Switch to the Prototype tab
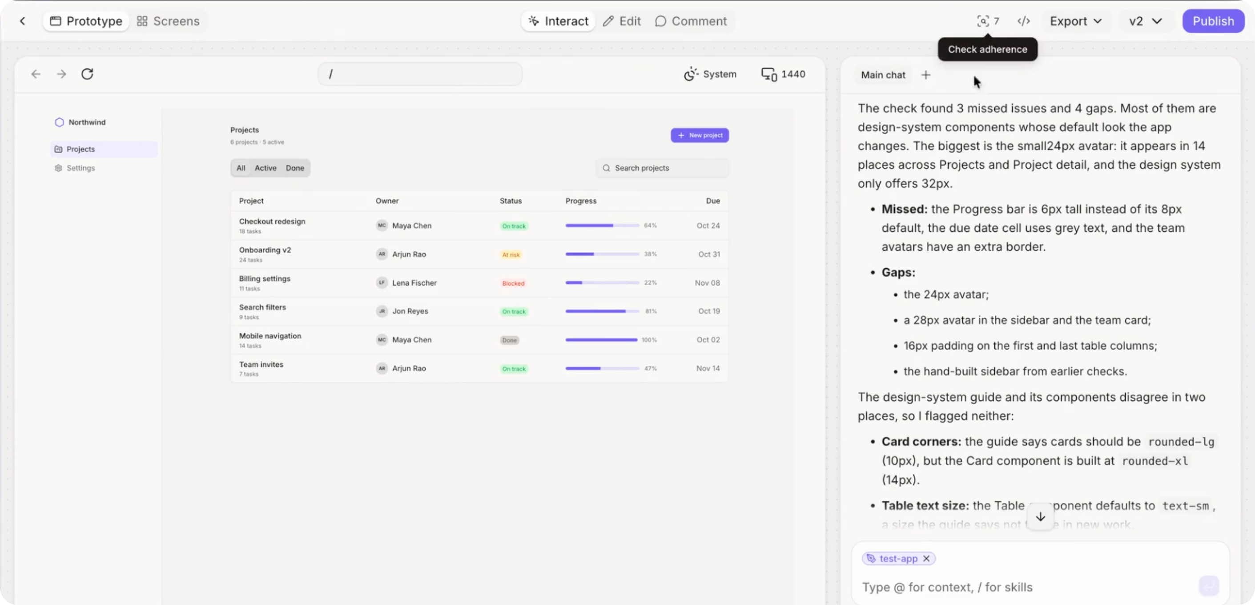This screenshot has width=1255, height=605. point(86,21)
